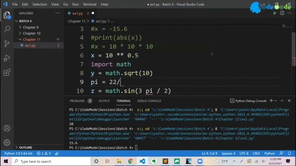Click the Windows taskbar search box
The width and height of the screenshot is (296, 166).
pyautogui.click(x=51, y=161)
